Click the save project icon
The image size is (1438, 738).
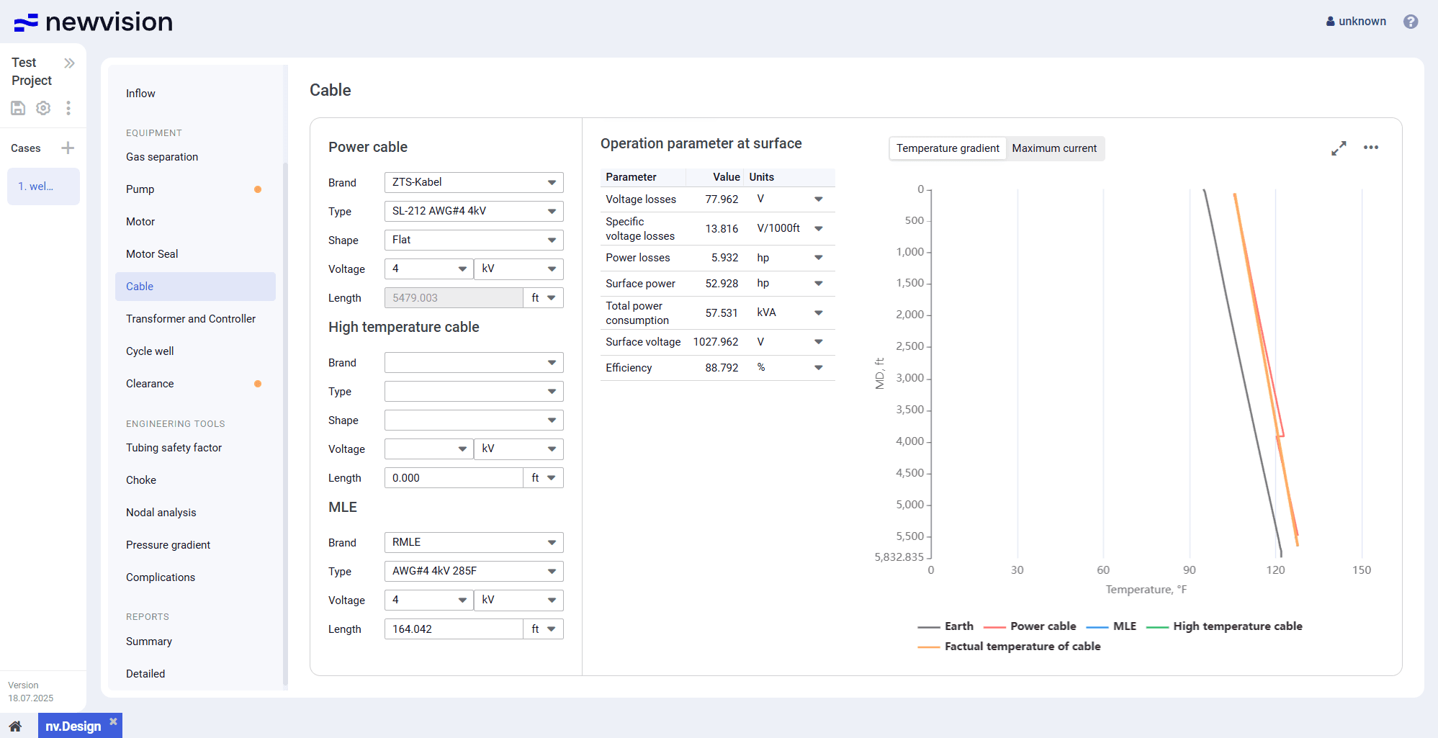pos(18,108)
